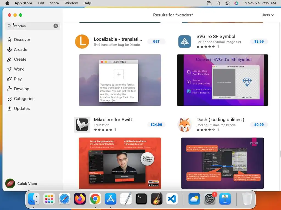Open the Dush fox app icon
281x210 pixels.
(x=185, y=125)
